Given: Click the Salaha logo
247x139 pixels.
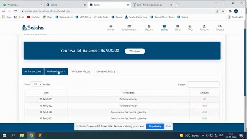Looking at the screenshot, I should (x=32, y=27).
